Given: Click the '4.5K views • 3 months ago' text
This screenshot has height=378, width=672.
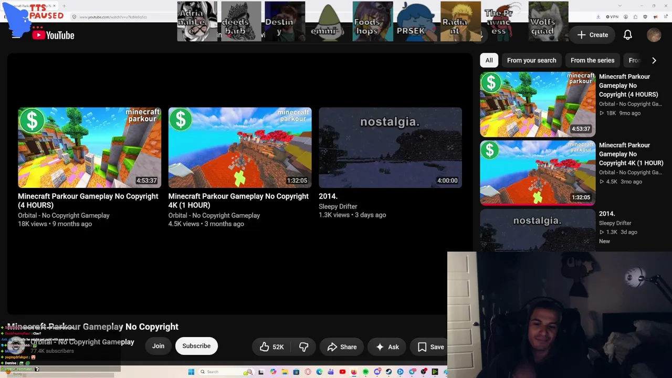Looking at the screenshot, I should click(206, 224).
